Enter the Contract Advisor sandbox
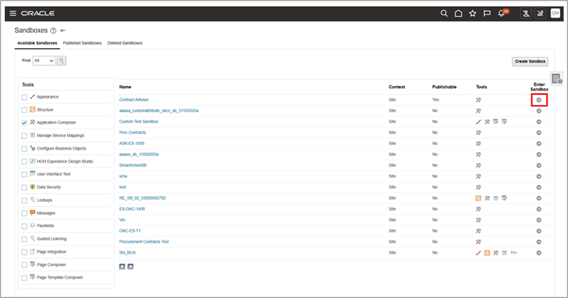 click(539, 100)
